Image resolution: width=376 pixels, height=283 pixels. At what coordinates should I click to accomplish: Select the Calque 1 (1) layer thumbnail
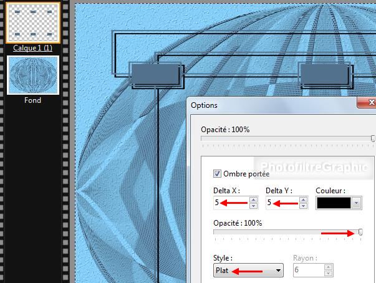32,22
